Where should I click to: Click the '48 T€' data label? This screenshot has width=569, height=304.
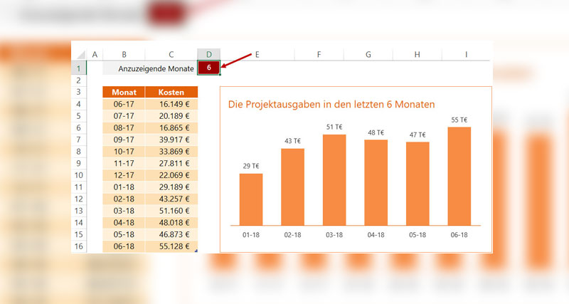pos(376,132)
